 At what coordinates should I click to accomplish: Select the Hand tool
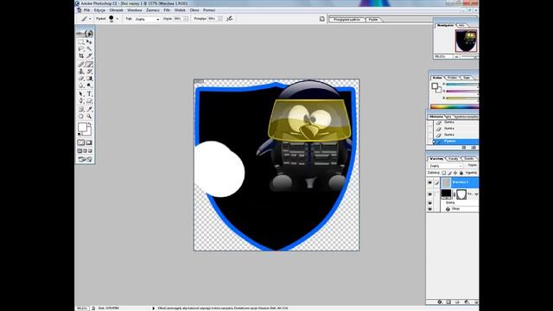[x=81, y=117]
